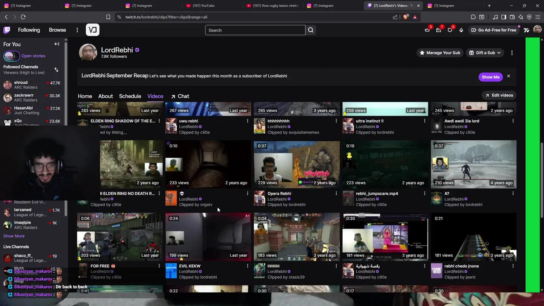
Task: Open the notifications inbox icon
Action: (x=439, y=30)
